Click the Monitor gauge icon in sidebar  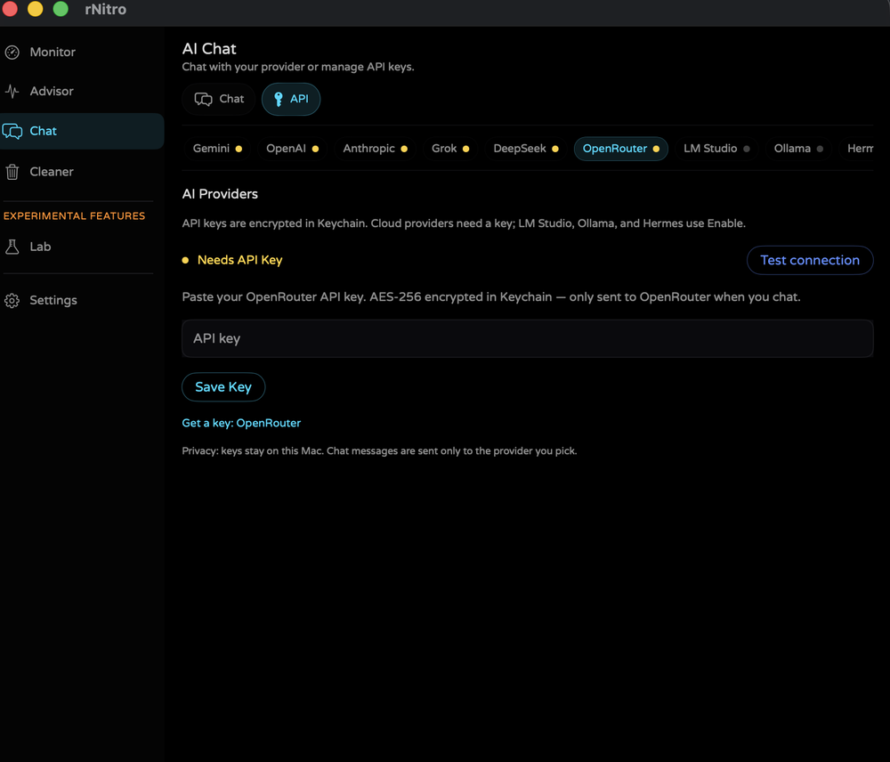(12, 53)
